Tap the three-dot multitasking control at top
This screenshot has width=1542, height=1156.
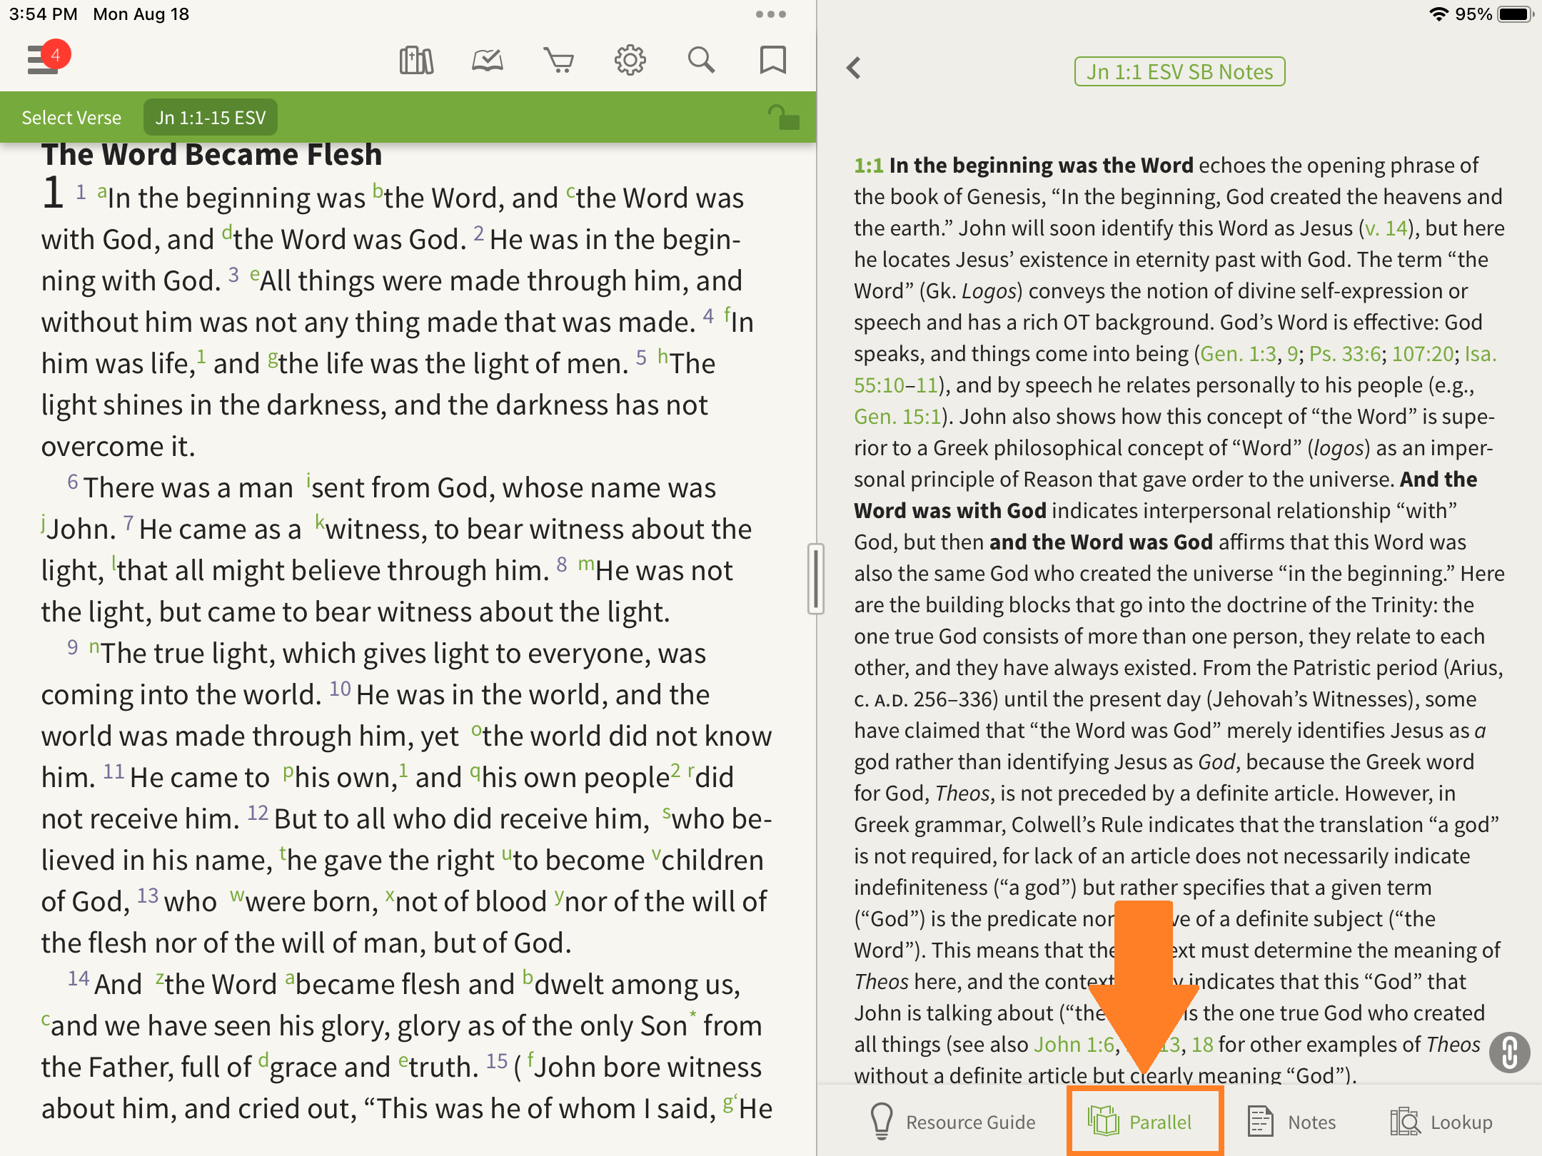click(771, 14)
